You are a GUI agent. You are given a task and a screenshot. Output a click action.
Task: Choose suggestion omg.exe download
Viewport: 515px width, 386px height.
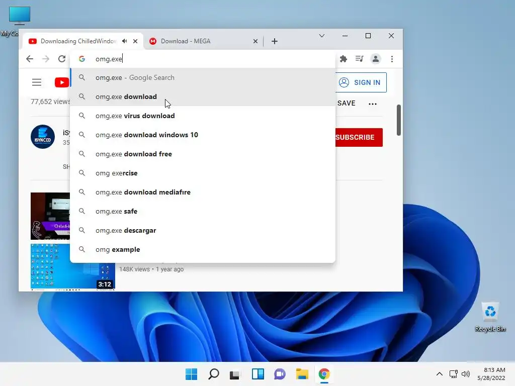click(203, 96)
